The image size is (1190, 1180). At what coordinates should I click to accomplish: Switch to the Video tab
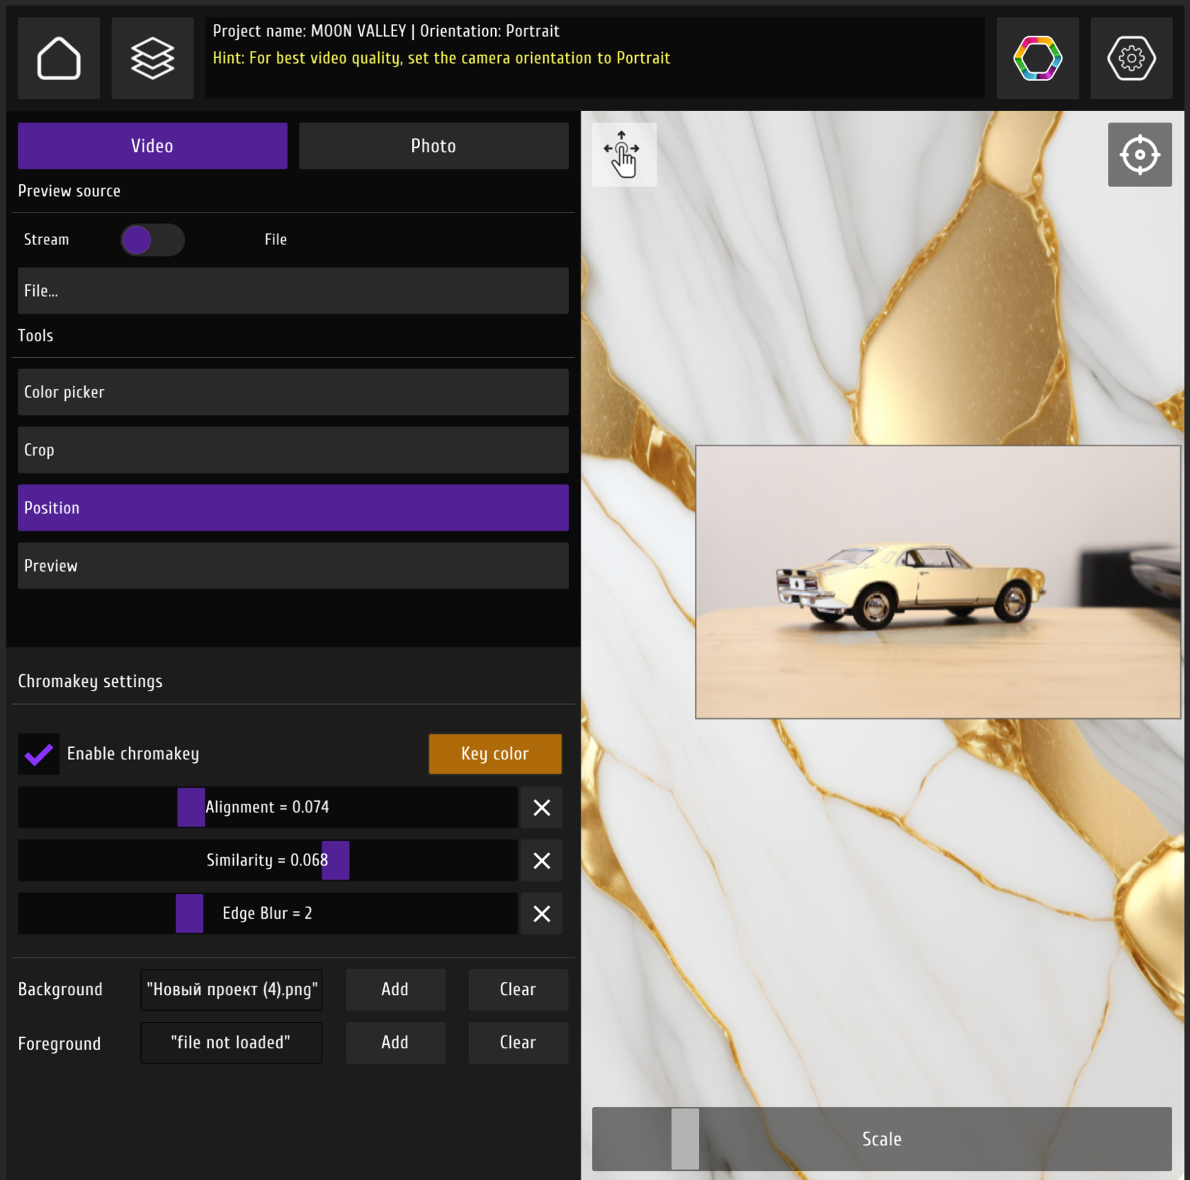pos(152,146)
